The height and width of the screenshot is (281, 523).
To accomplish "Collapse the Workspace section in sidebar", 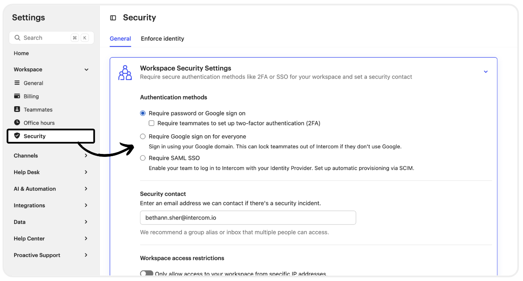I will click(86, 70).
